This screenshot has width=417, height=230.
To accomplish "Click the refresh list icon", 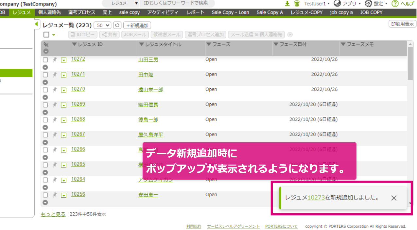I will click(117, 25).
